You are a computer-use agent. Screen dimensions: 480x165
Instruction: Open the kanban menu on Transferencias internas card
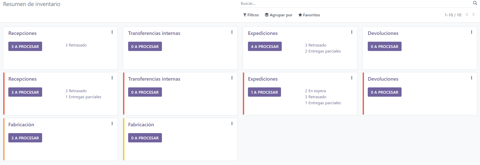point(232,32)
